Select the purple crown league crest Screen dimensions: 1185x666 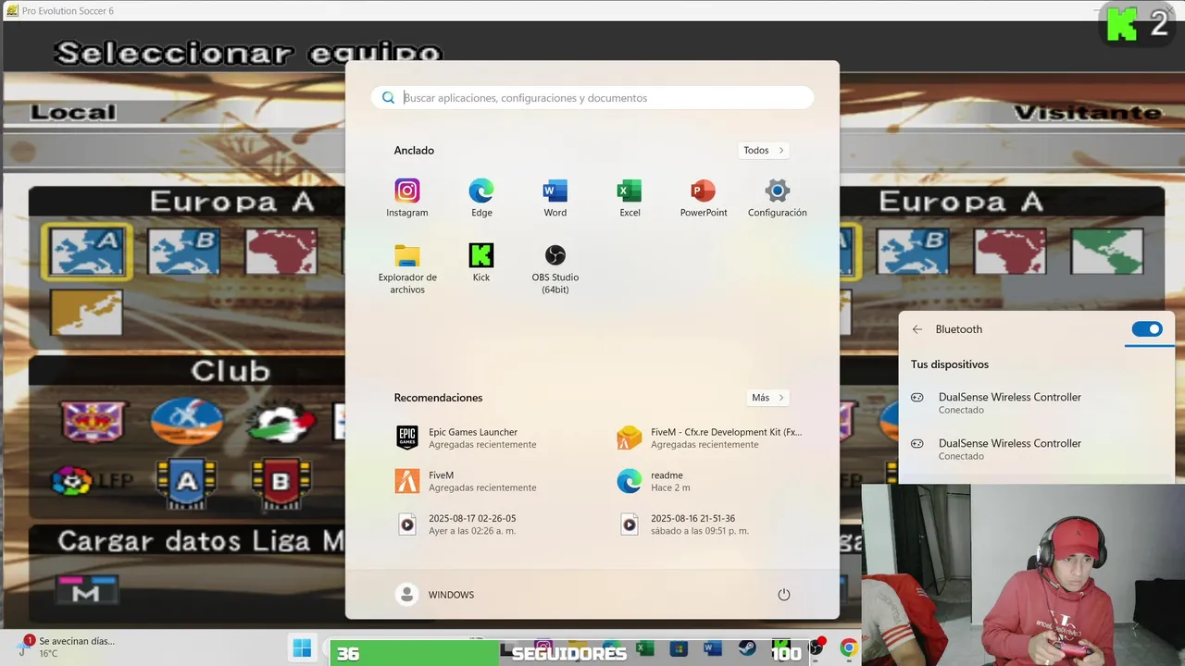93,421
